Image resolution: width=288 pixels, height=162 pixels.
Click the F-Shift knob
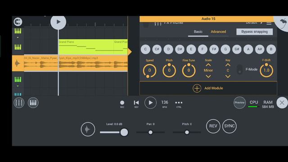coord(266,70)
